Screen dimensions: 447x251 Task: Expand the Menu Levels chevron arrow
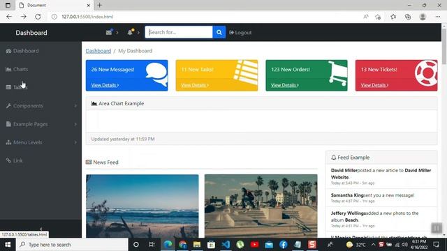click(x=75, y=142)
